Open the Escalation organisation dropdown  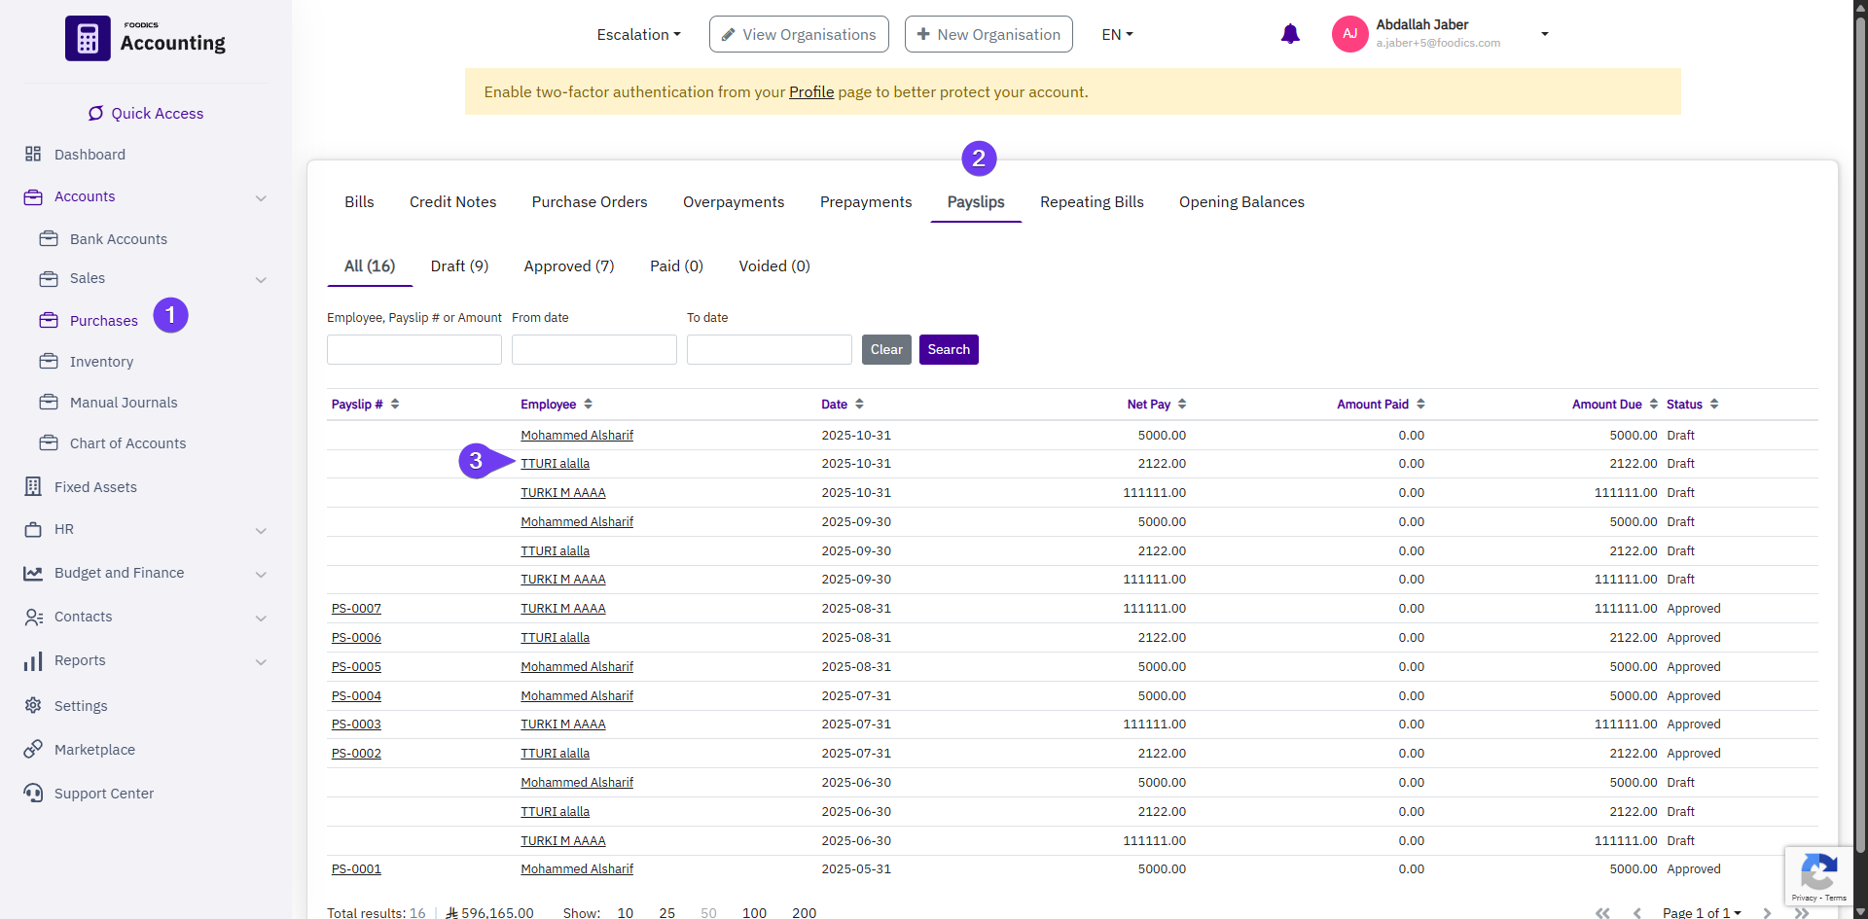pos(638,35)
